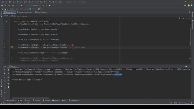This screenshot has height=109, width=194.
Task: Click the Runner class in the navigation bar
Action: [x=33, y=9]
